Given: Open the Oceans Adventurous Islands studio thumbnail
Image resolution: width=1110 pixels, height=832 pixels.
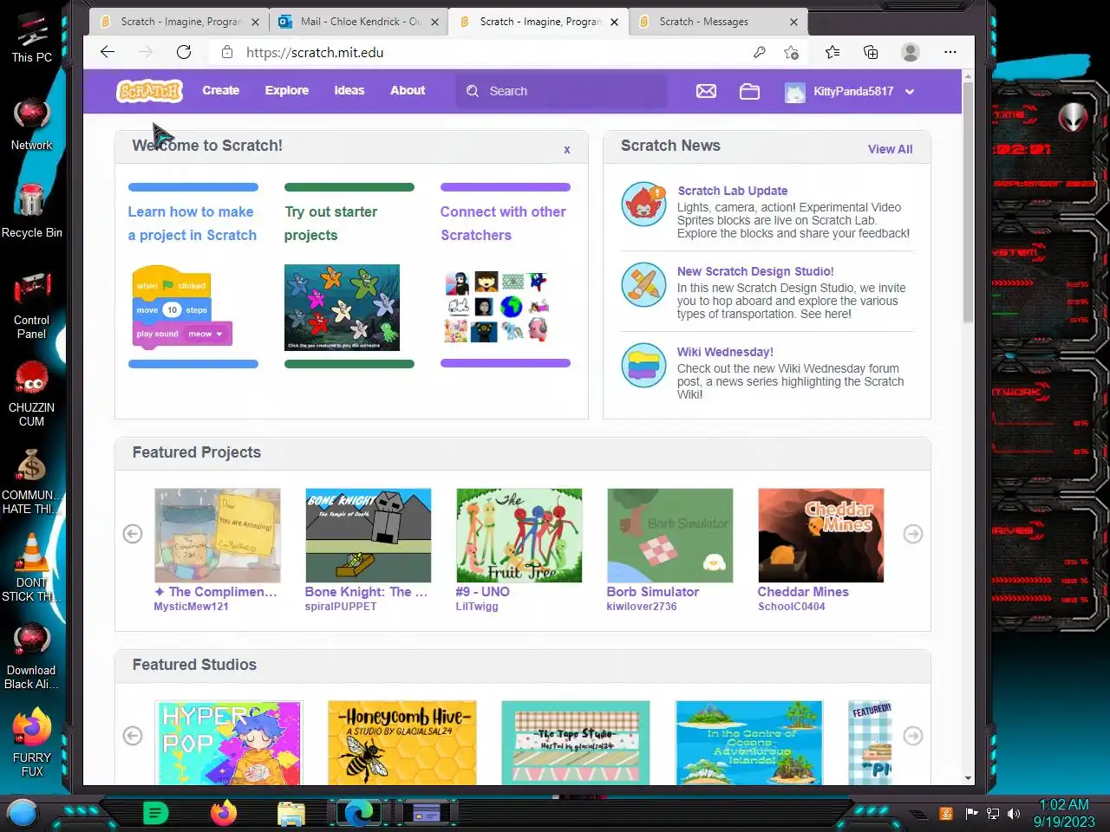Looking at the screenshot, I should click(749, 743).
